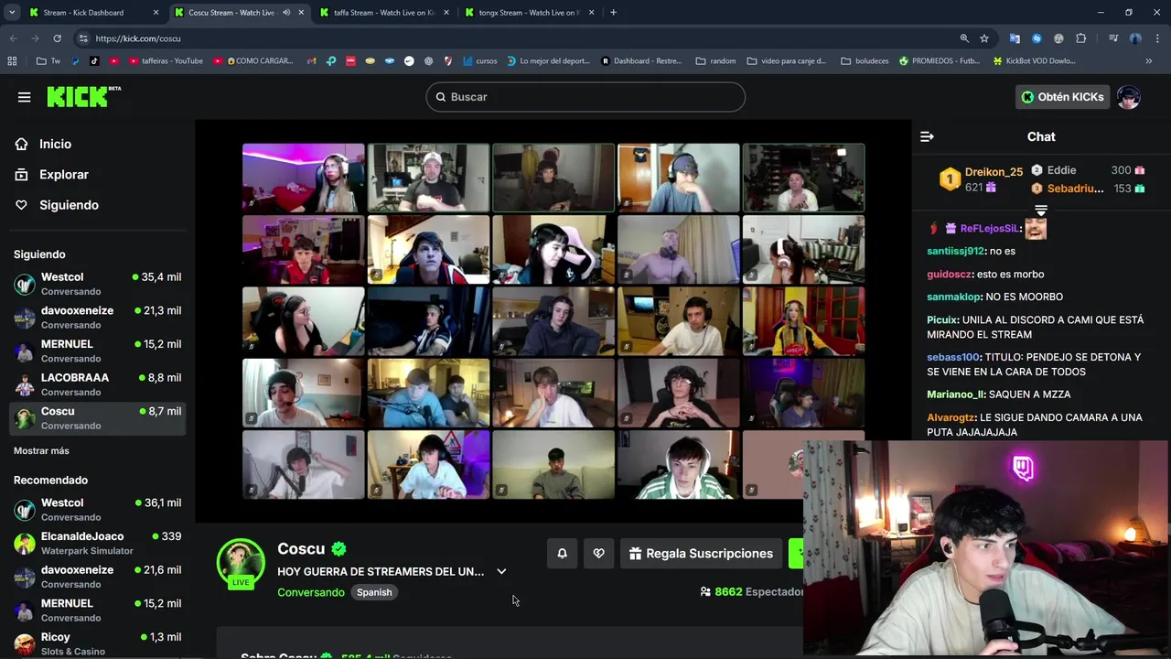Viewport: 1171px width, 659px height.
Task: Click username ReFLejosSiL in chat
Action: click(x=989, y=228)
